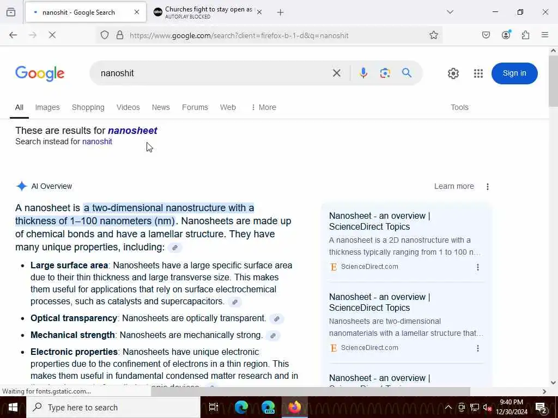
Task: Stop loading the page
Action: [x=52, y=35]
